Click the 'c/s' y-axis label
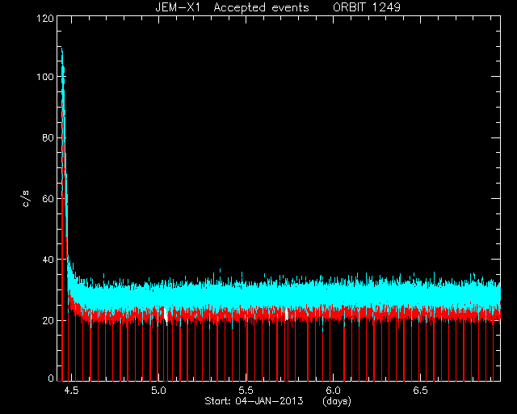The height and width of the screenshot is (414, 517). (x=26, y=199)
